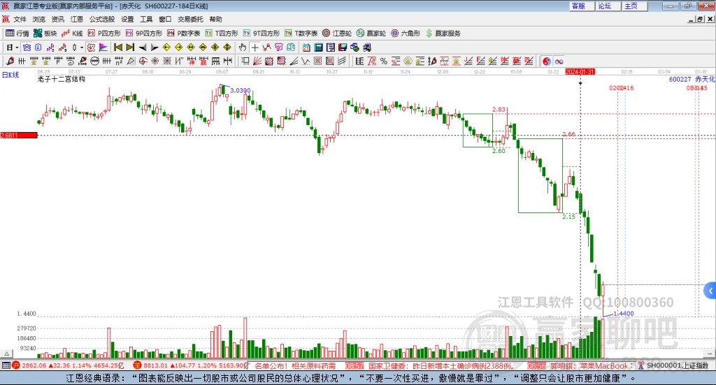Select the red pencil drawing tool
716x385 pixels.
10,61
